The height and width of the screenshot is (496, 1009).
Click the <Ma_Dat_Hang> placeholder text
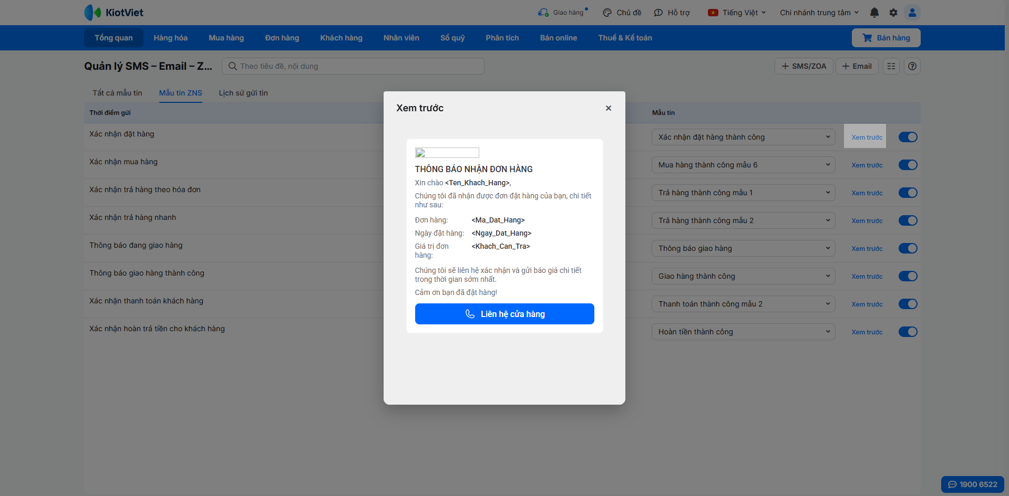(x=498, y=220)
